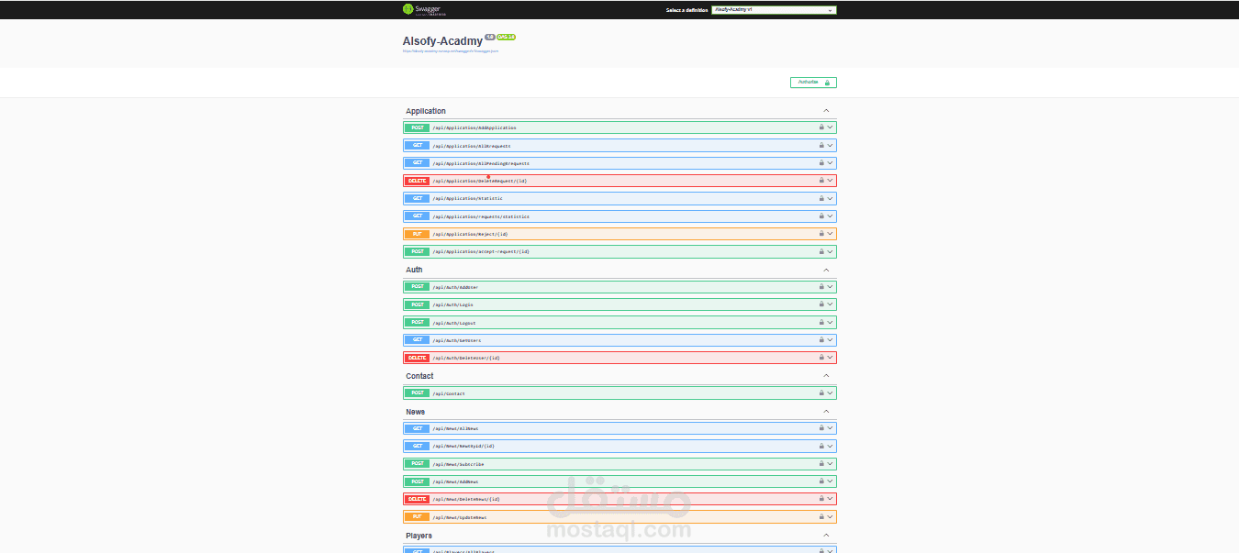Click DELETE badge of DeleteRequest endpoint

click(x=417, y=181)
